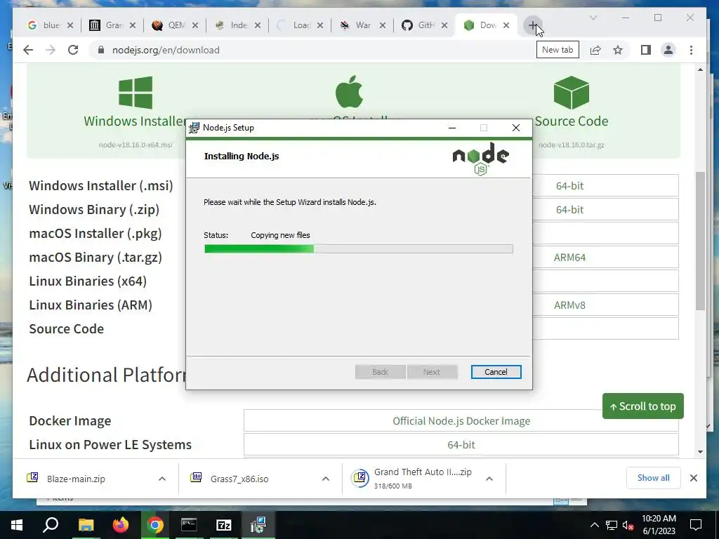Click the taskbar clock showing 10:20 AM
The image size is (719, 539).
pos(659,525)
